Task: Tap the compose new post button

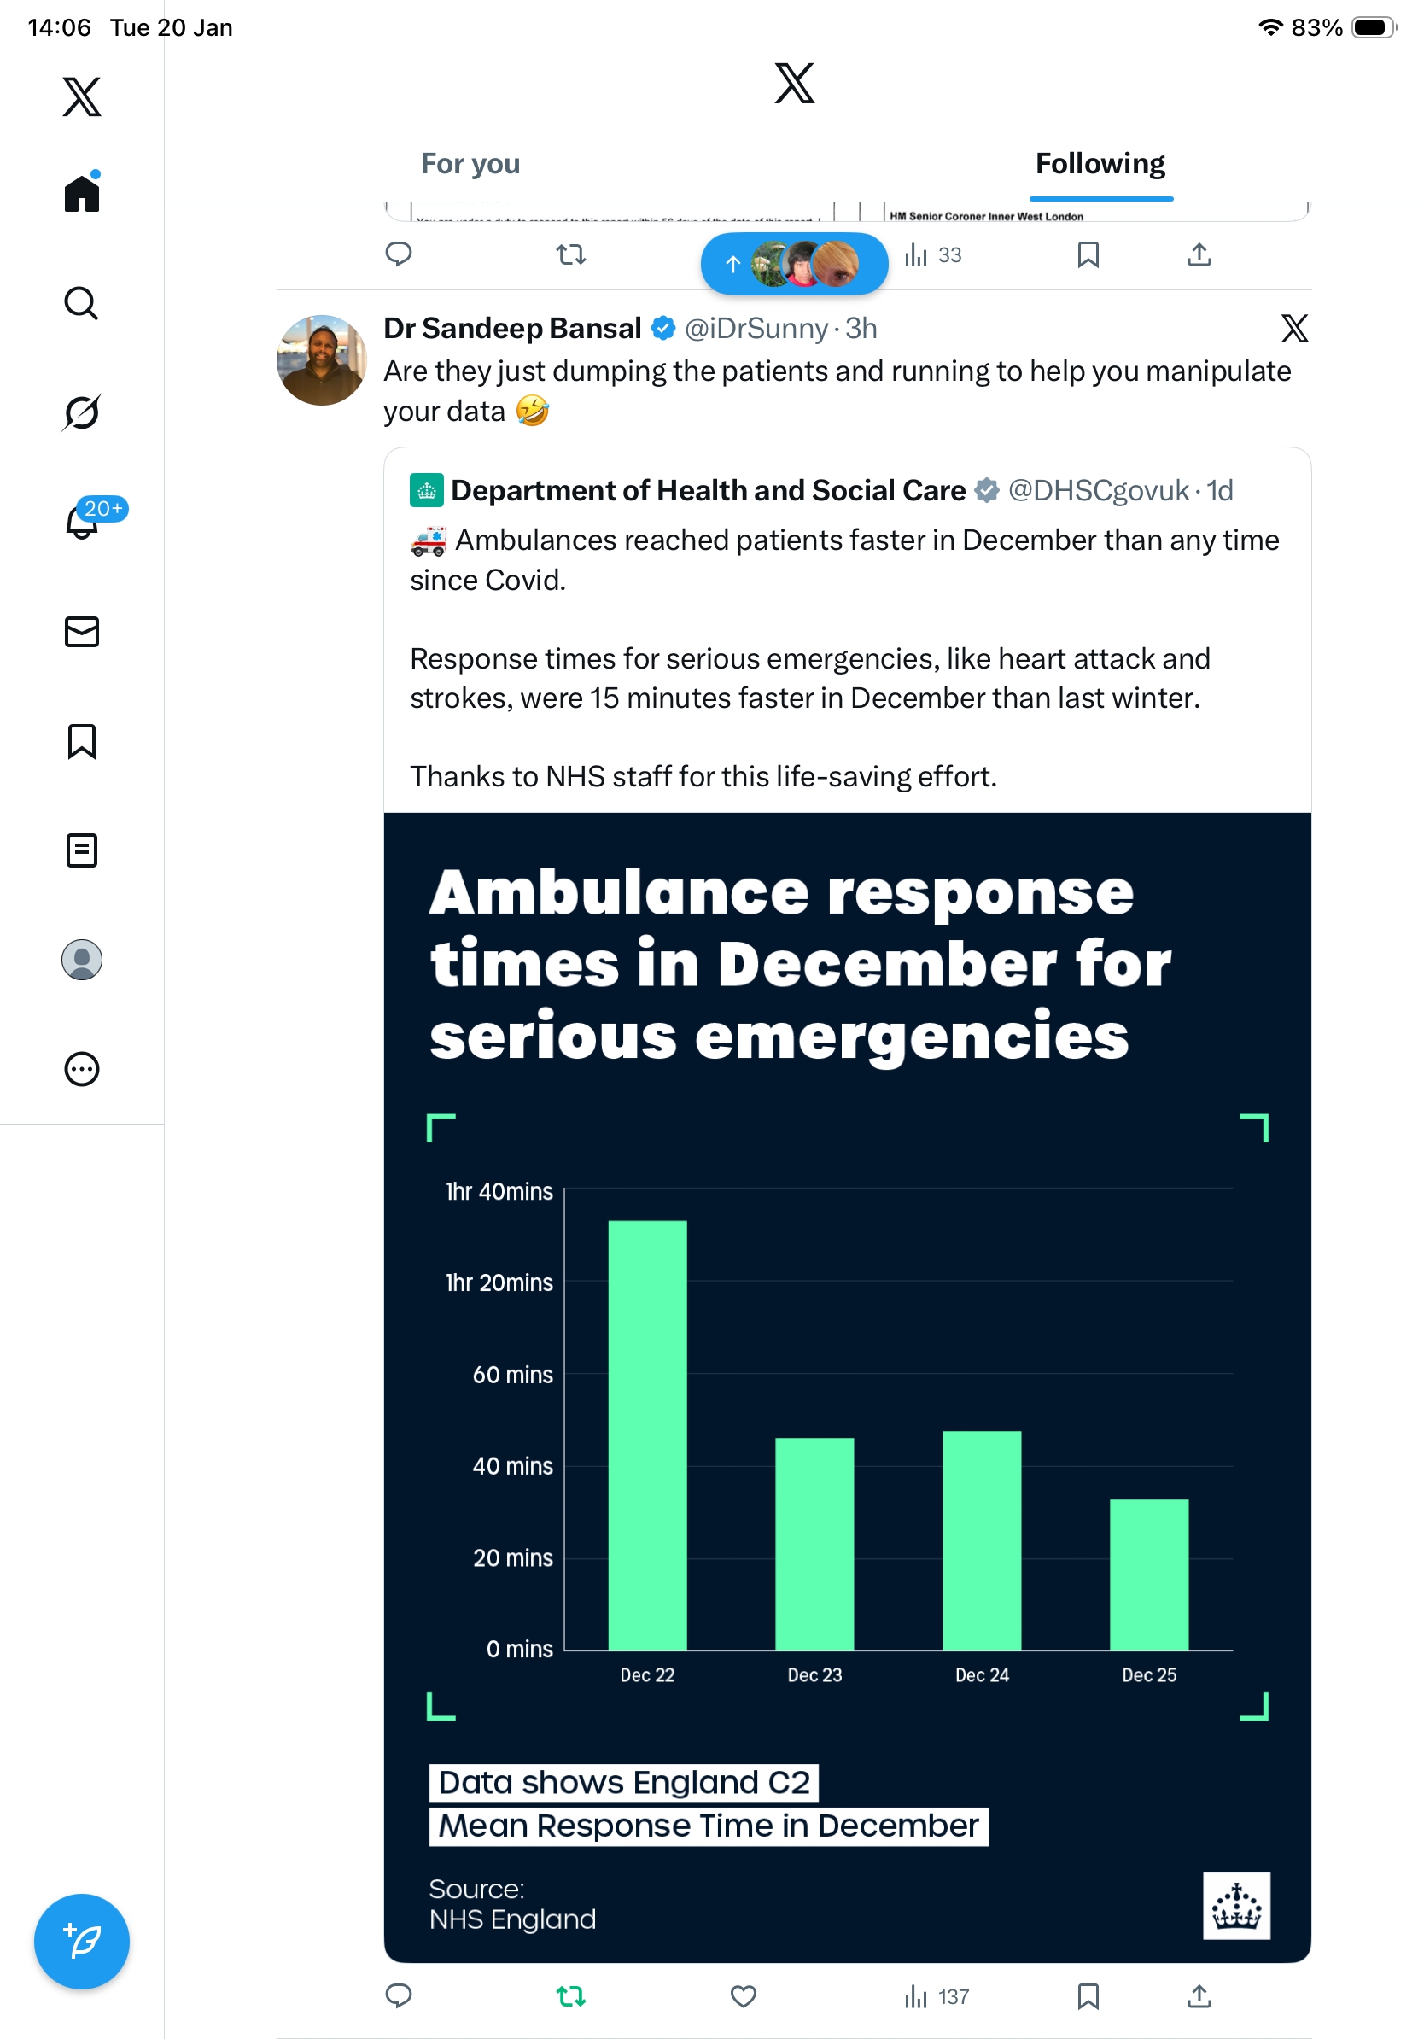Action: click(x=82, y=1942)
